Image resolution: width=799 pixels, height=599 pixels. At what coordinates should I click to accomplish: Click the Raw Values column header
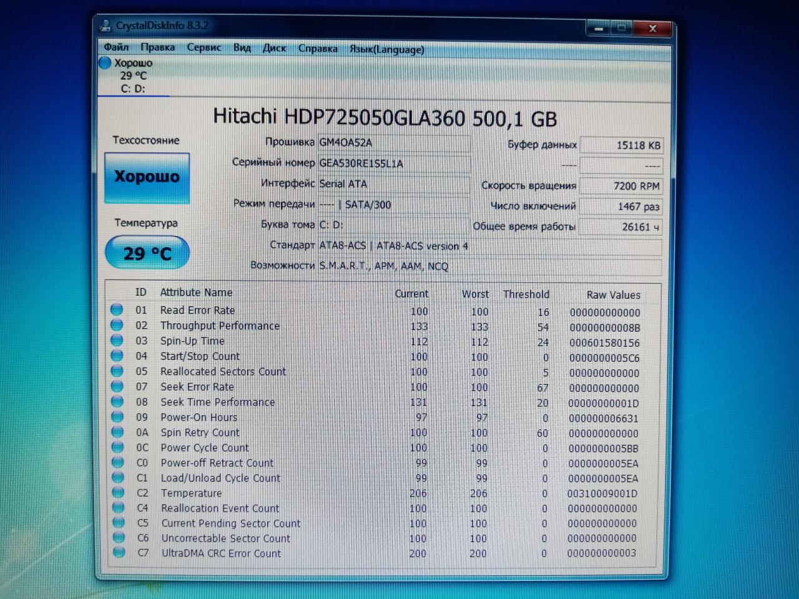pyautogui.click(x=614, y=295)
